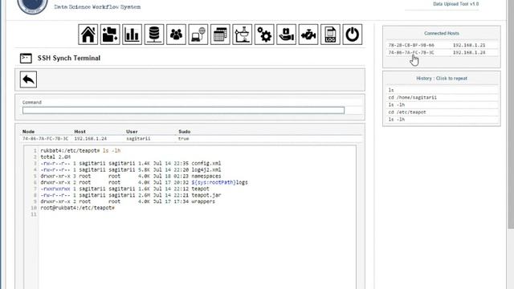Image resolution: width=514 pixels, height=289 pixels.
Task: Click the SSH terminal prompt icon
Action: click(x=26, y=59)
